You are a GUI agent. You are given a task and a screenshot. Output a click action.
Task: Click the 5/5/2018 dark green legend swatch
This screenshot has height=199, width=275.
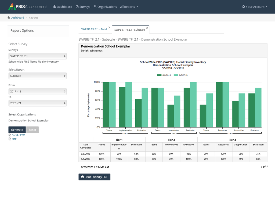click(159, 75)
